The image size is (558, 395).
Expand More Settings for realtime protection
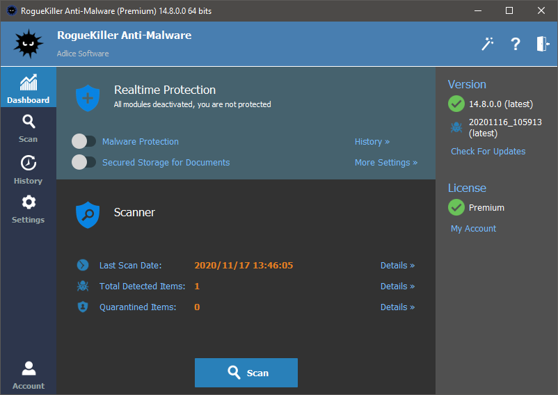tap(386, 162)
